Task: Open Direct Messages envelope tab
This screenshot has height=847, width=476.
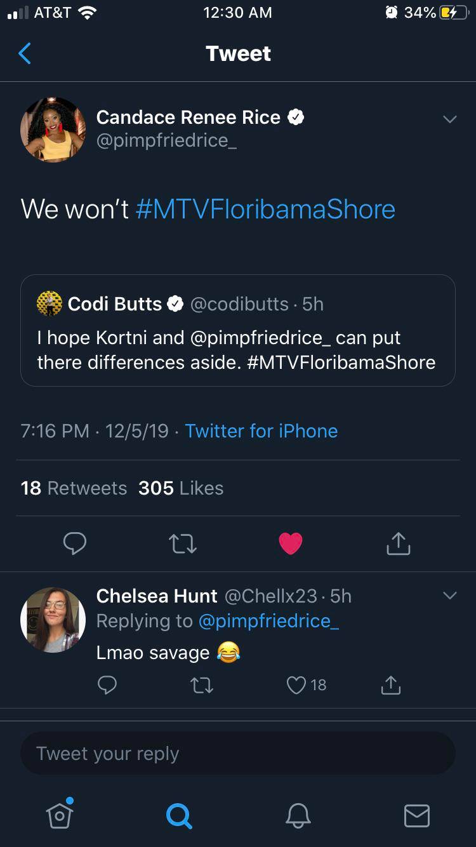Action: (x=417, y=815)
